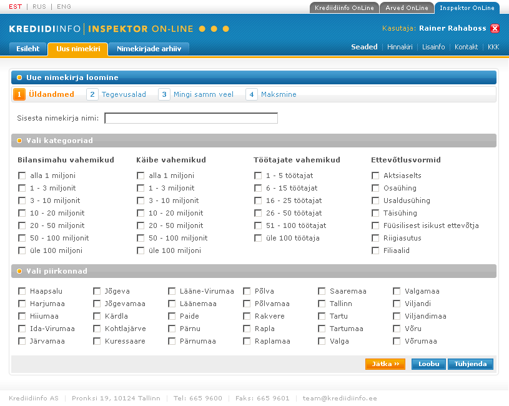
Task: Click step 1 number icon Üldandmed
Action: click(19, 94)
